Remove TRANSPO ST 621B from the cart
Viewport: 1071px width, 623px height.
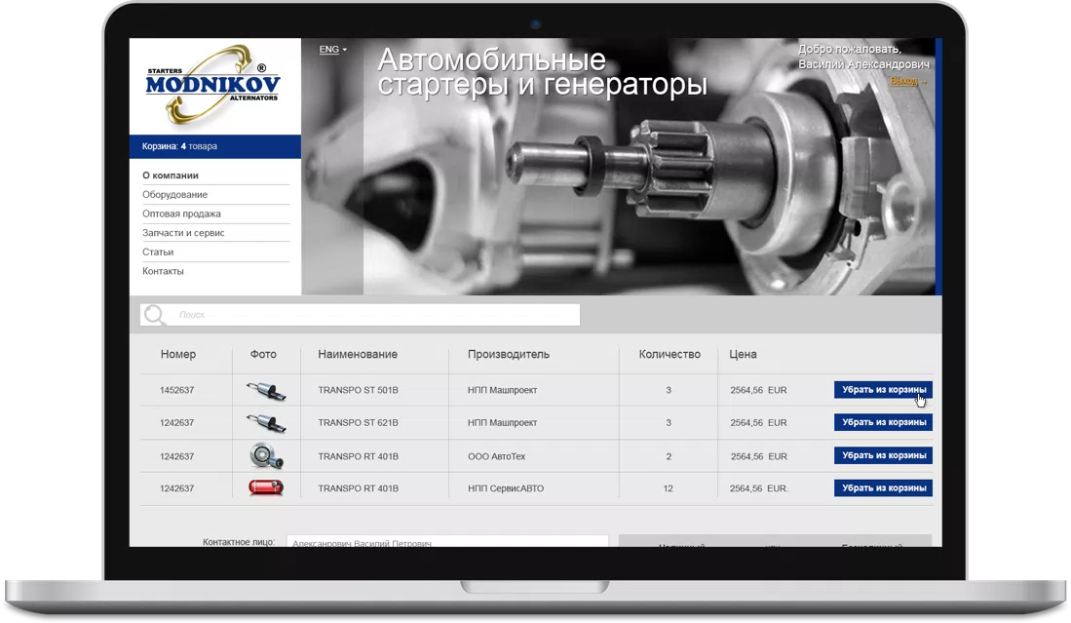883,422
